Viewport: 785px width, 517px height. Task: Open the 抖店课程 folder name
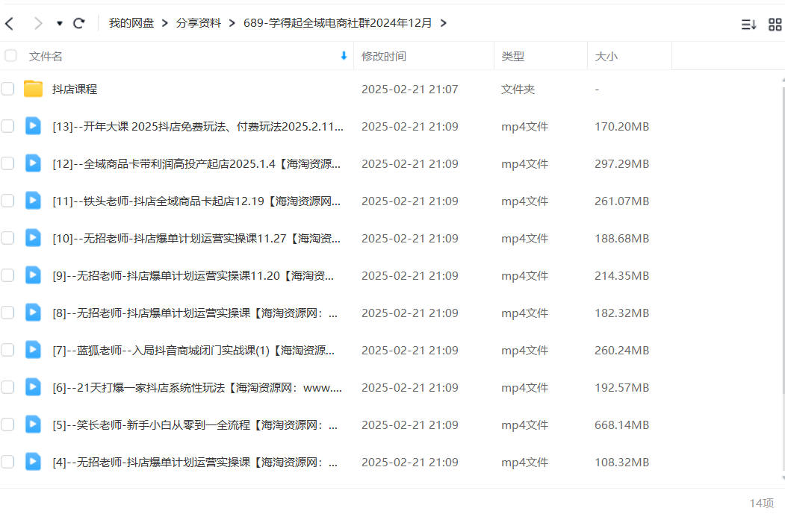coord(75,89)
